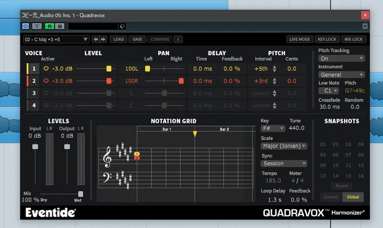Click voice 2 red pan slider handle
Screen dimensions: 383x228
pos(181,81)
